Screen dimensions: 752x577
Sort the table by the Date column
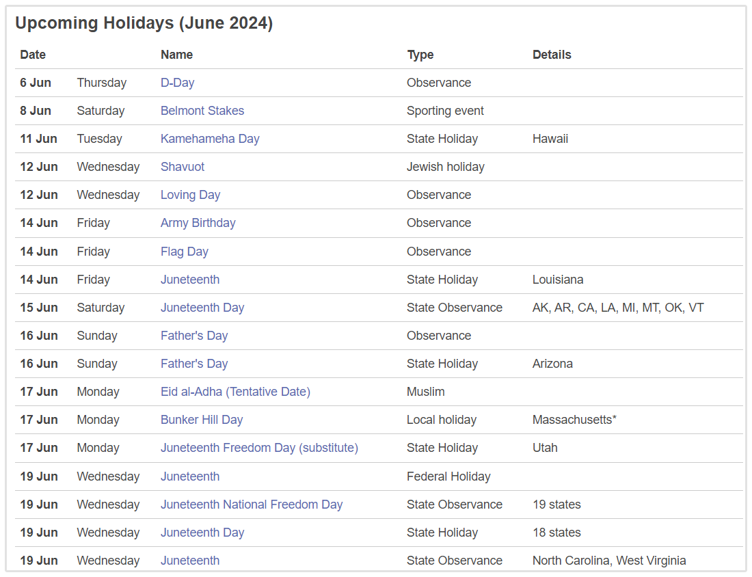click(33, 55)
